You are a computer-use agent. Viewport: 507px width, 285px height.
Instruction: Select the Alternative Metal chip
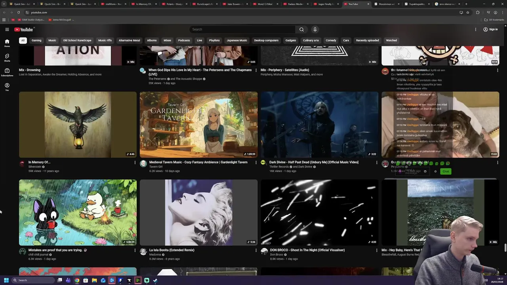click(x=129, y=40)
